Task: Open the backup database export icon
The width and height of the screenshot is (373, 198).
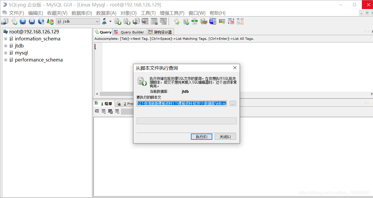Action: pyautogui.click(x=118, y=21)
